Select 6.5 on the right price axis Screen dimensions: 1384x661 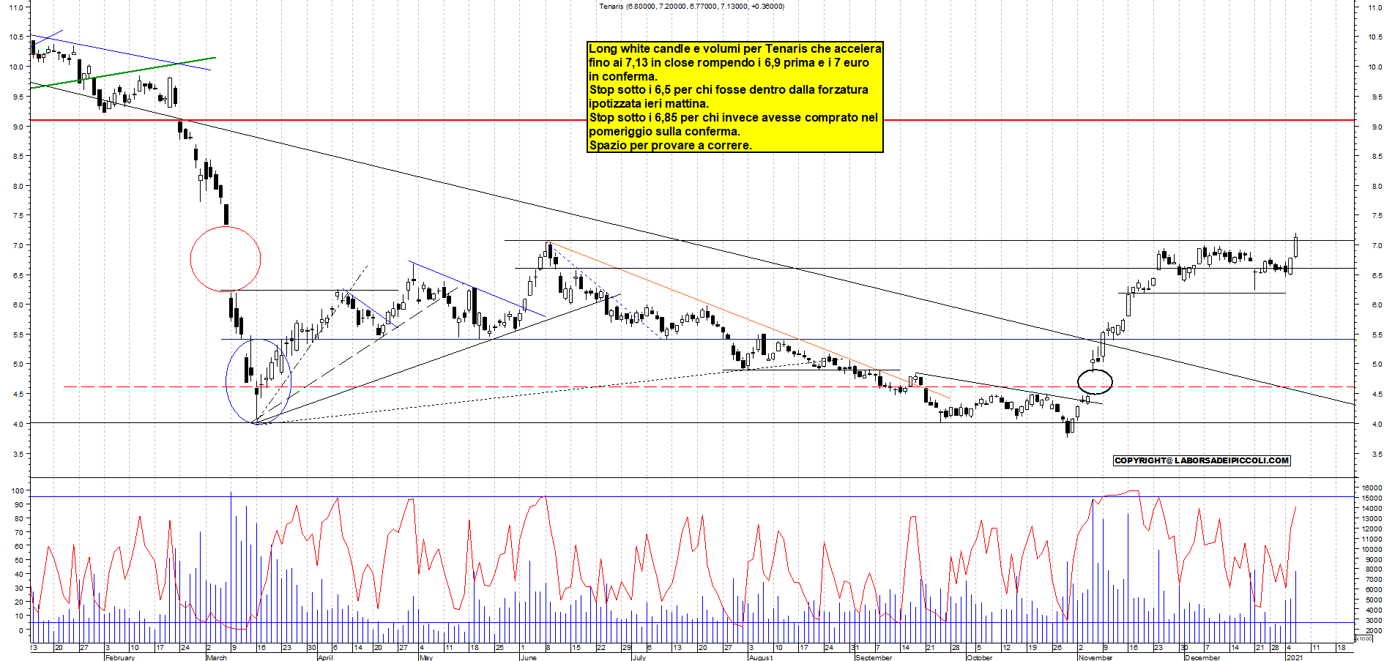pyautogui.click(x=1377, y=275)
